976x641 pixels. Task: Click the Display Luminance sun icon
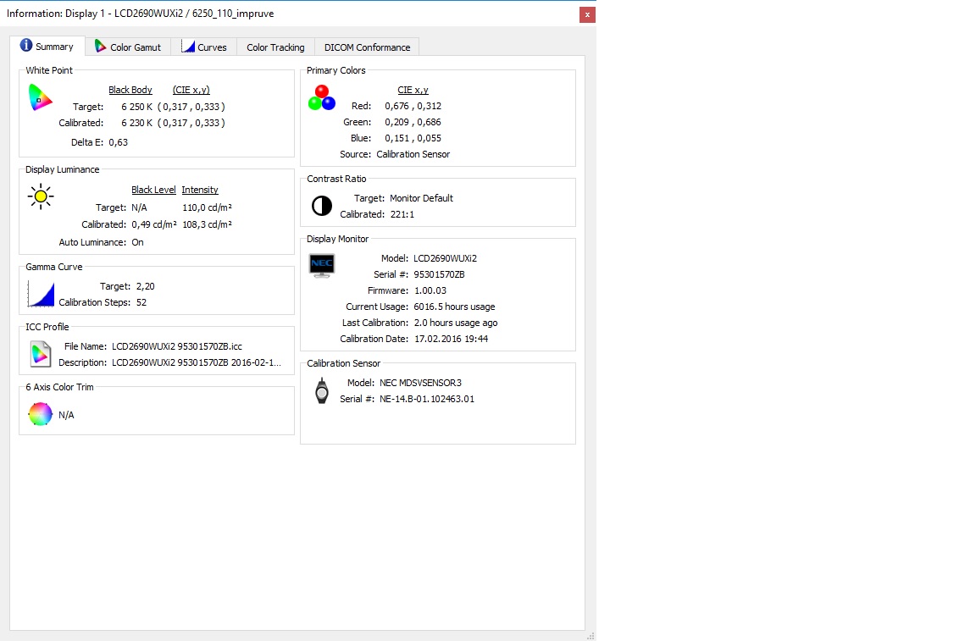tap(41, 196)
